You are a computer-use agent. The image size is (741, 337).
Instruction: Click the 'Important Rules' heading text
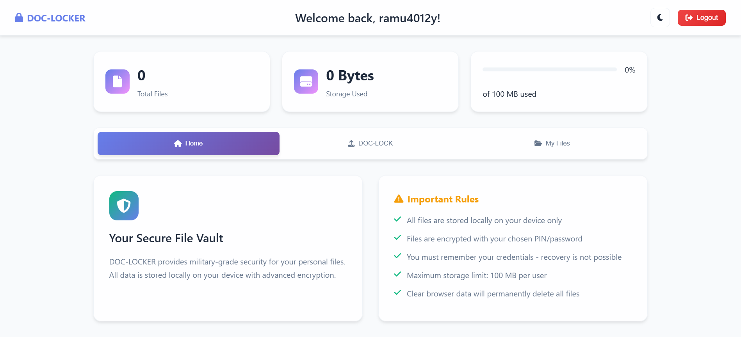tap(443, 199)
